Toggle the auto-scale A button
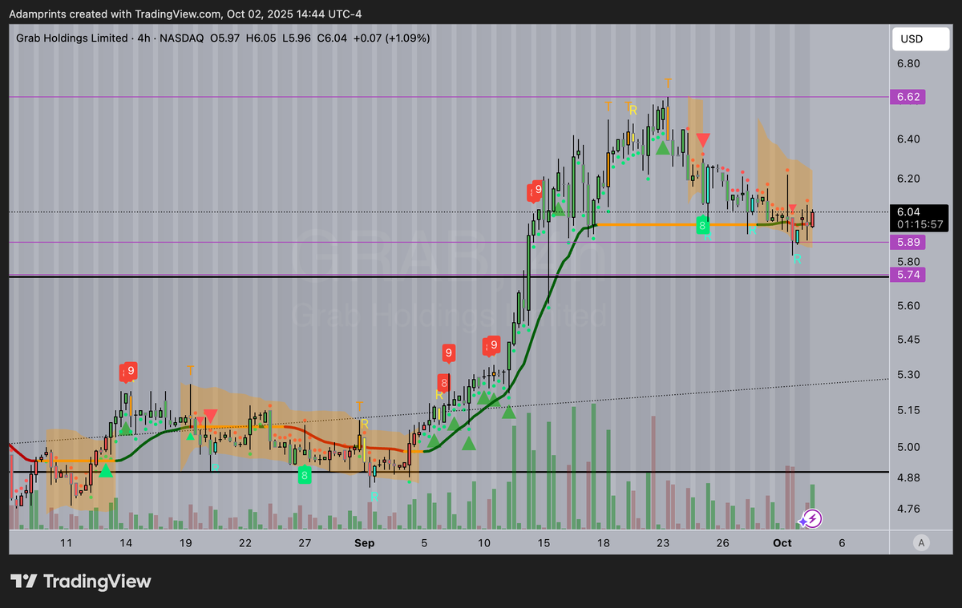Screen dimensions: 962x608 tap(921, 543)
